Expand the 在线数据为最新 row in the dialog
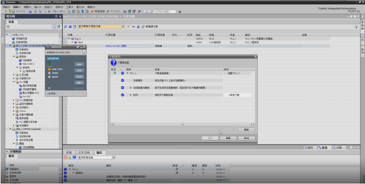The width and height of the screenshot is (365, 184). tap(131, 88)
